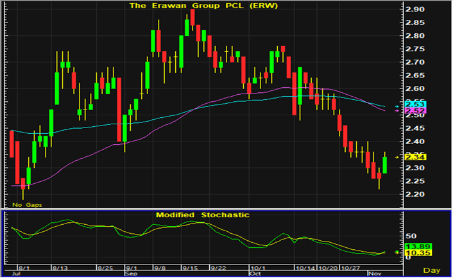Image resolution: width=453 pixels, height=278 pixels.
Task: Click the Day timeframe label
Action: click(434, 272)
